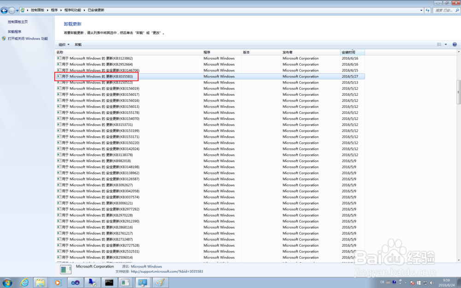Refresh the installed updates list
Viewport: 461px width, 288px height.
coord(428,10)
